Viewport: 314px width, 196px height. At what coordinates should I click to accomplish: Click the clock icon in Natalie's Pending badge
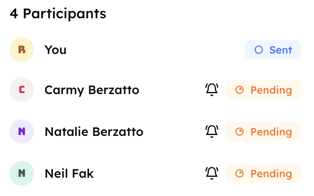tap(239, 132)
